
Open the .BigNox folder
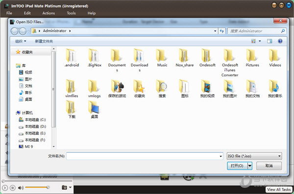94,58
